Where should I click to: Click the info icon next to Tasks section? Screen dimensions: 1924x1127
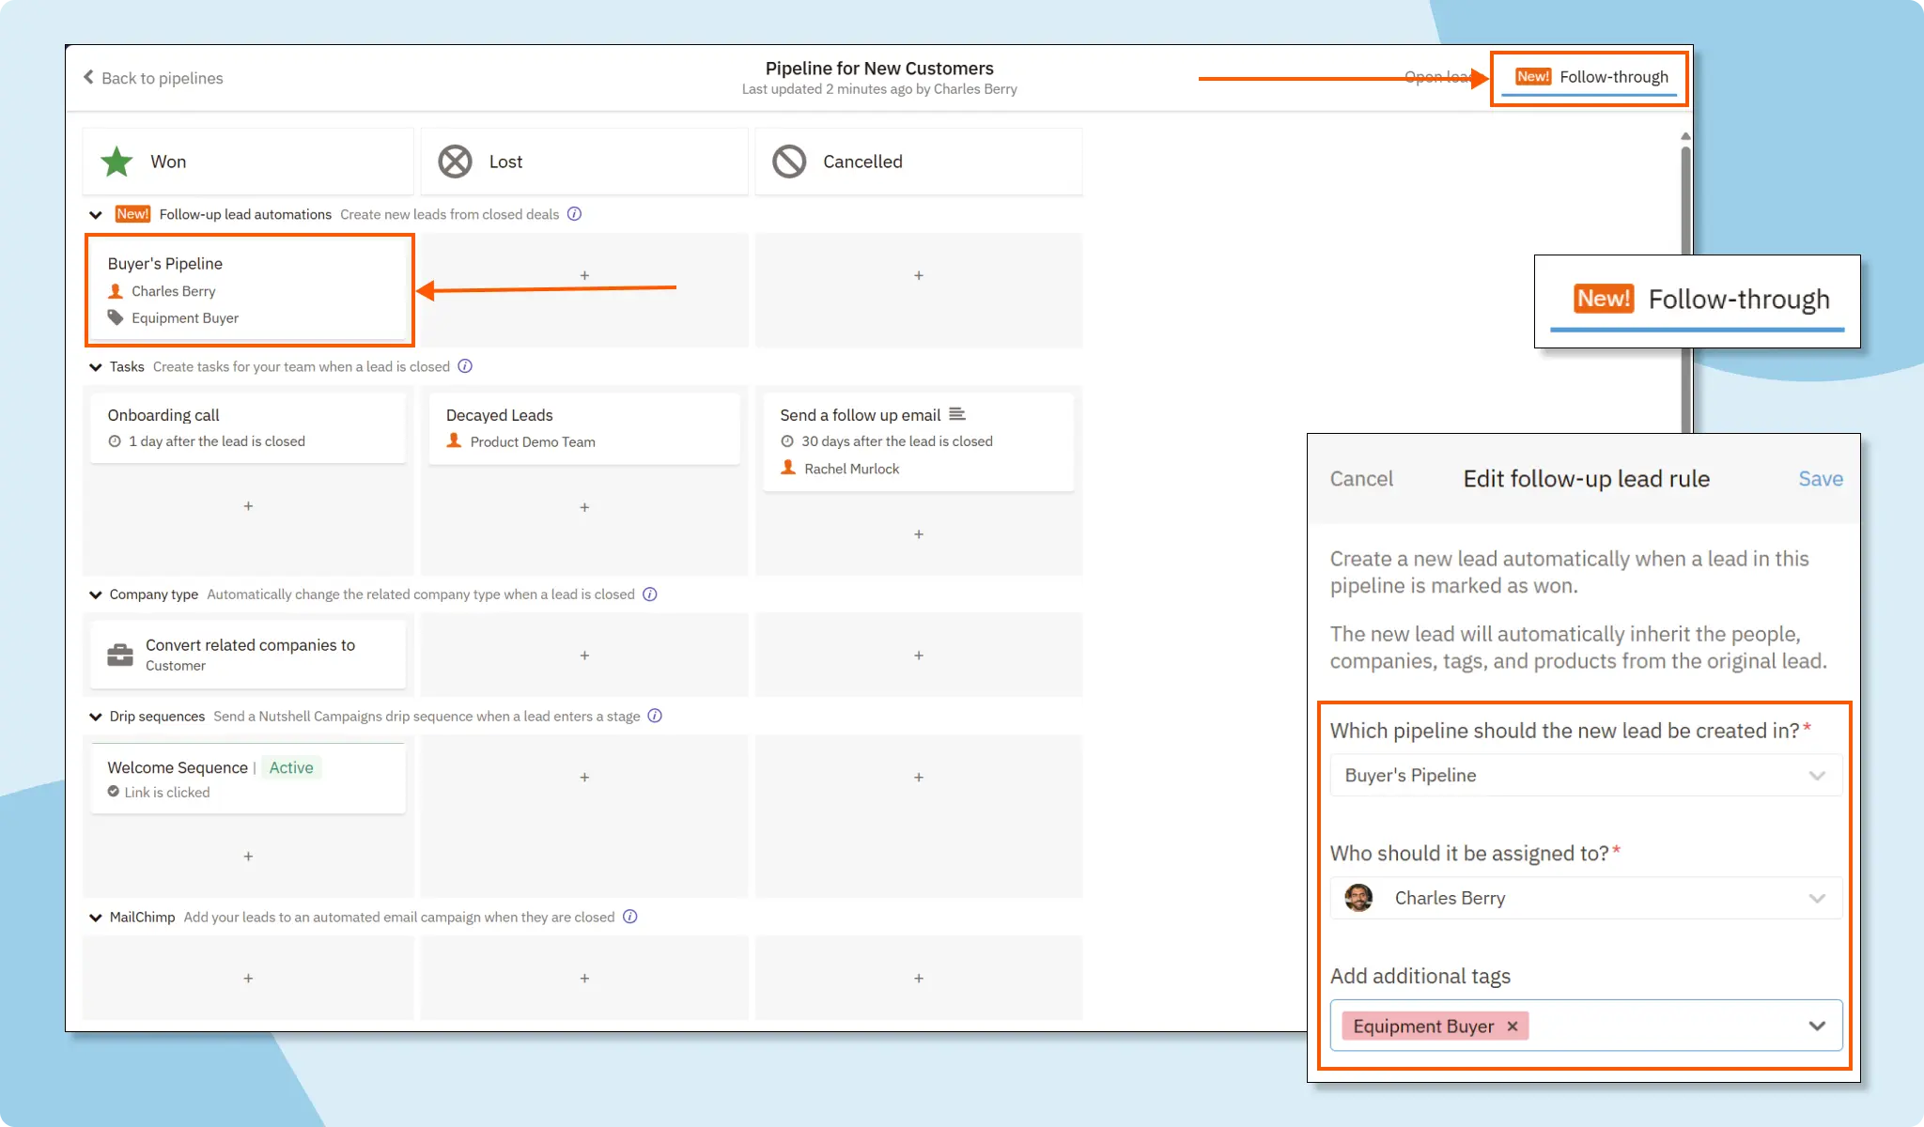466,366
